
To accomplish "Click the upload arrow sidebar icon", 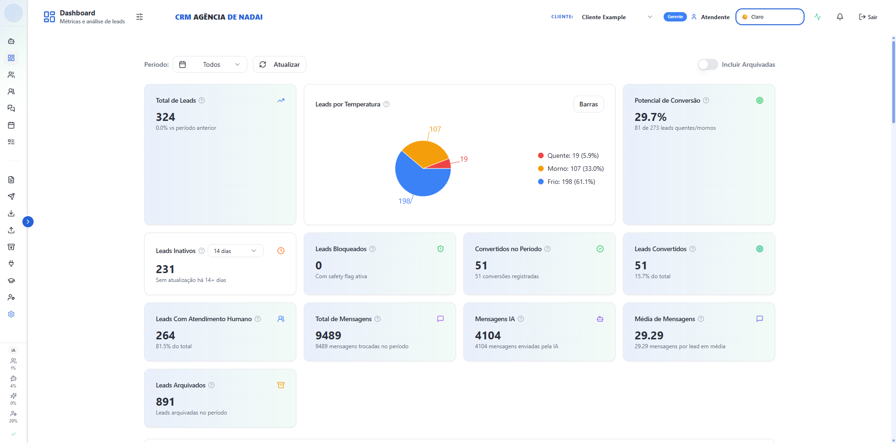I will tap(11, 230).
